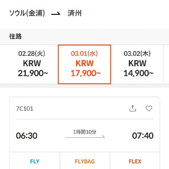
Task: Favorite flight 7C101 with the heart icon
Action: [x=149, y=109]
